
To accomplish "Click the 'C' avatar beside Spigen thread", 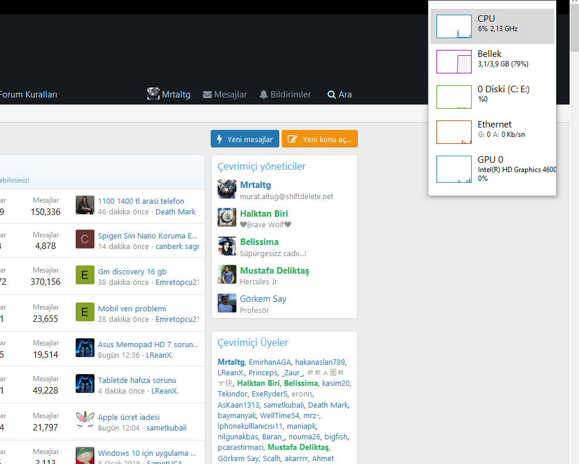I will (85, 239).
